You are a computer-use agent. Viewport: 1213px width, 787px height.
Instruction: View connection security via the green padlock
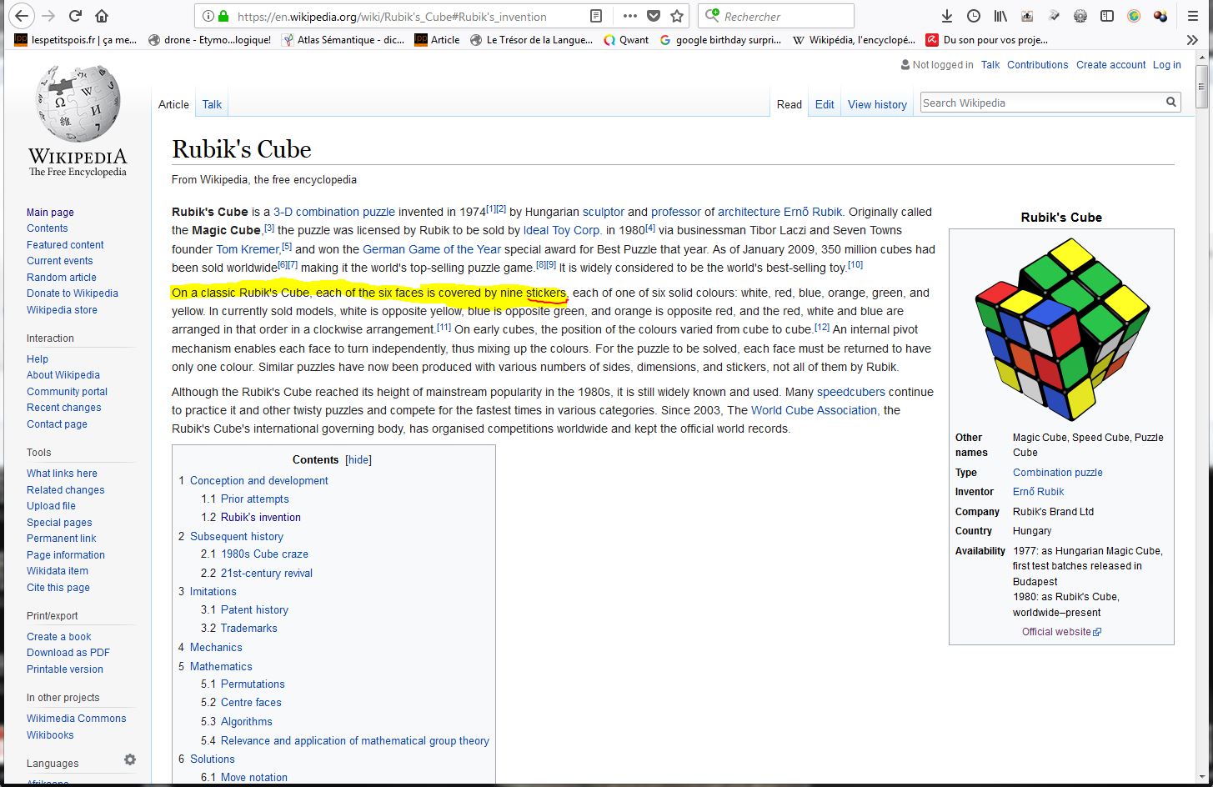[223, 16]
